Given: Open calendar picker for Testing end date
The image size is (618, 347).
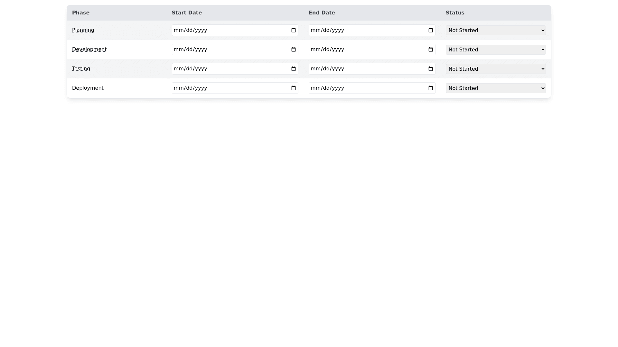Looking at the screenshot, I should coord(430,69).
